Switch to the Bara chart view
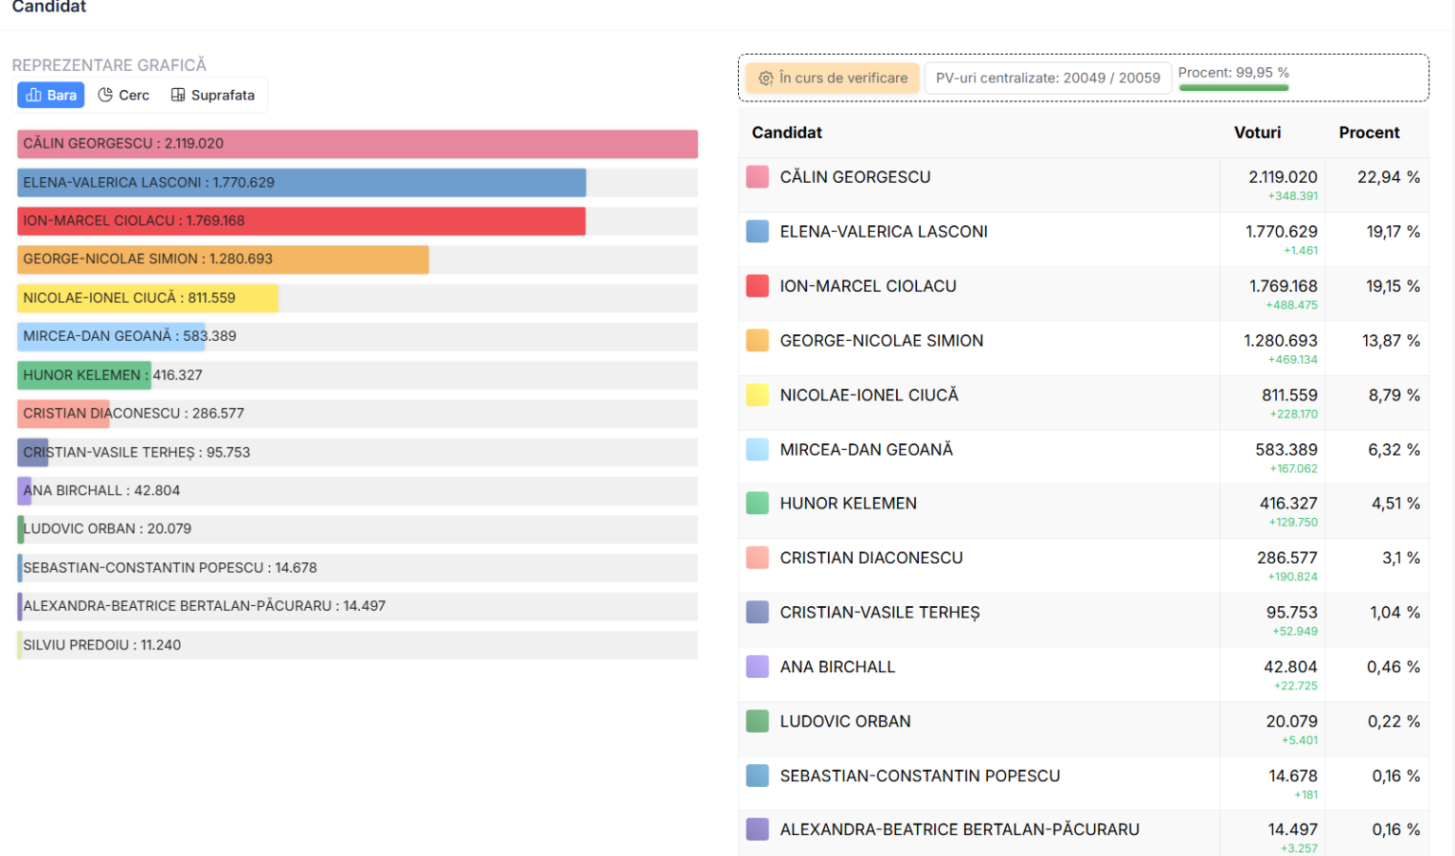The width and height of the screenshot is (1455, 856). coord(51,95)
